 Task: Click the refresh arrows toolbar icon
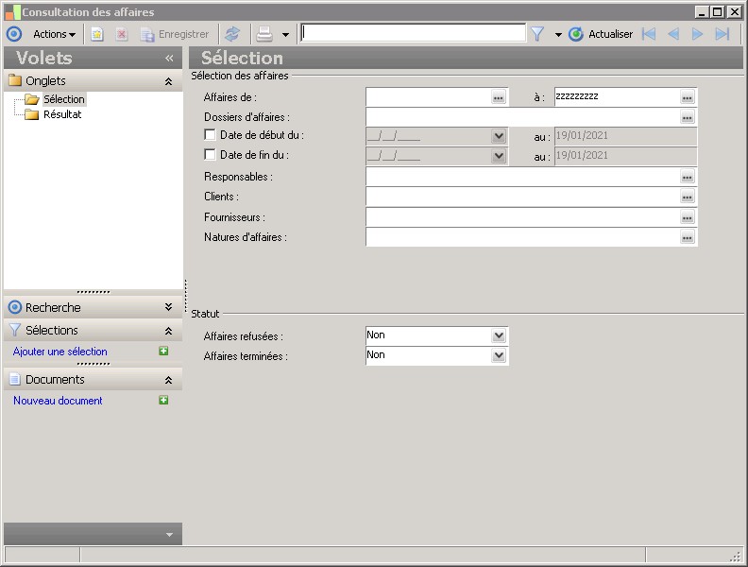(232, 34)
